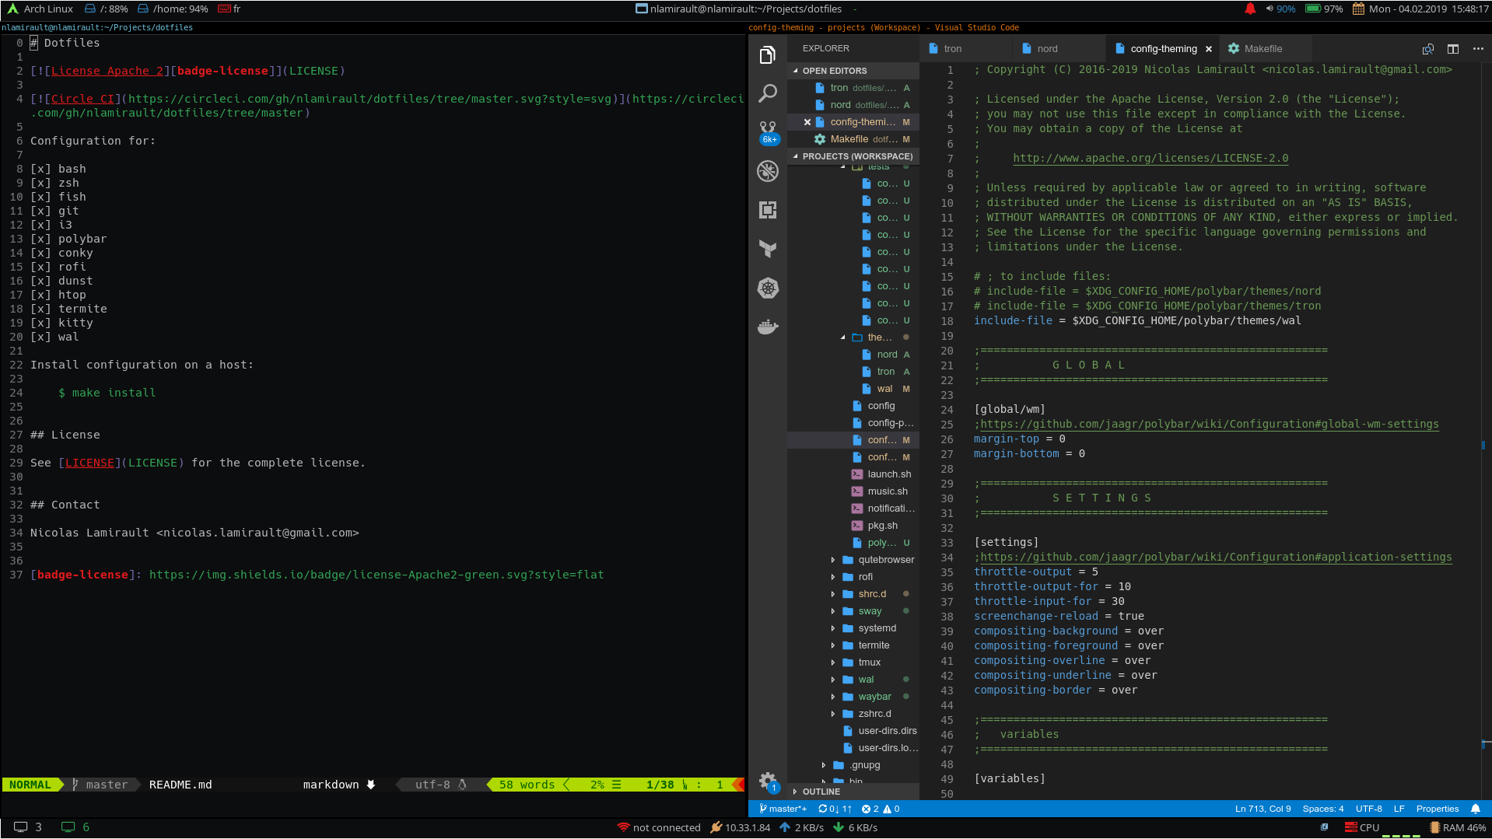Expand the Outline section
The height and width of the screenshot is (839, 1492).
click(x=853, y=792)
